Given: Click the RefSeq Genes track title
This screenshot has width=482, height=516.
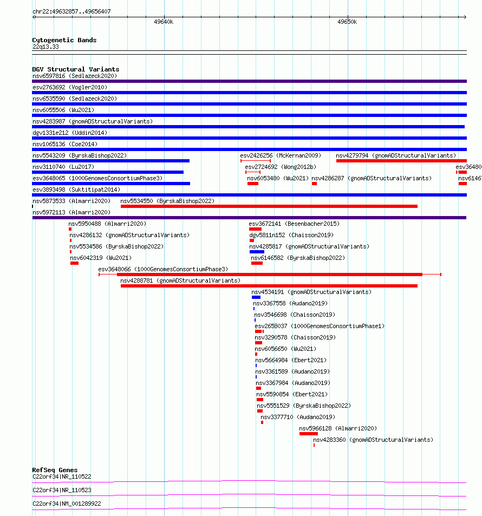Looking at the screenshot, I should tap(55, 471).
